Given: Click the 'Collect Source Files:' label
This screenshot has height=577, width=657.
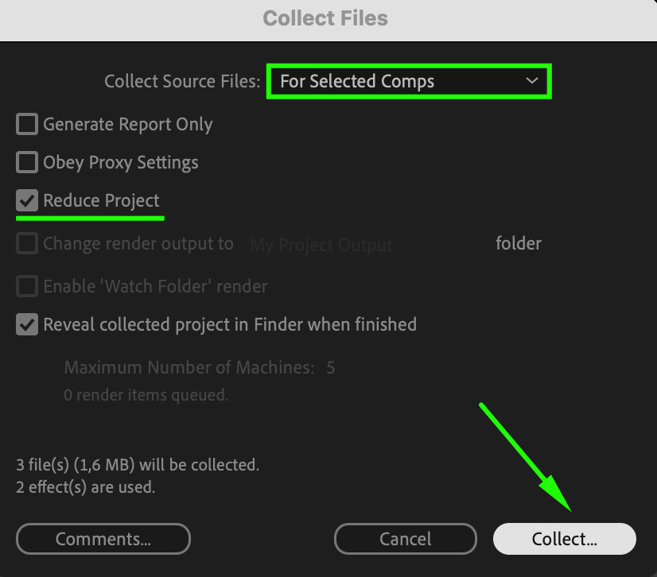Looking at the screenshot, I should [182, 81].
